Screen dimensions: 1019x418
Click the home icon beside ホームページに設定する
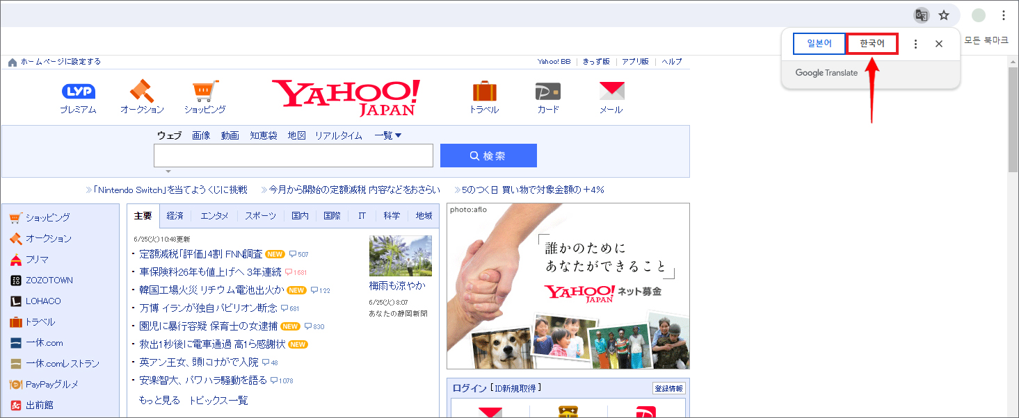[x=13, y=62]
